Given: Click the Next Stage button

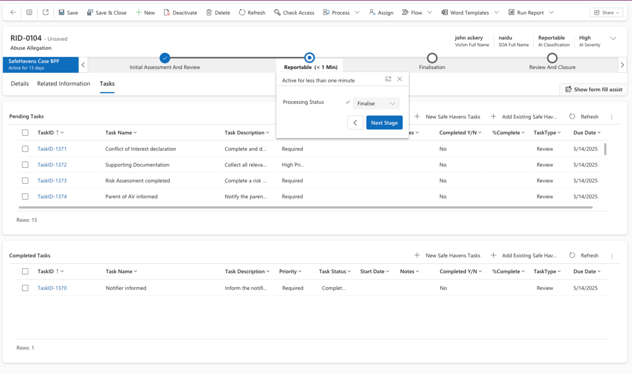Looking at the screenshot, I should pos(384,123).
